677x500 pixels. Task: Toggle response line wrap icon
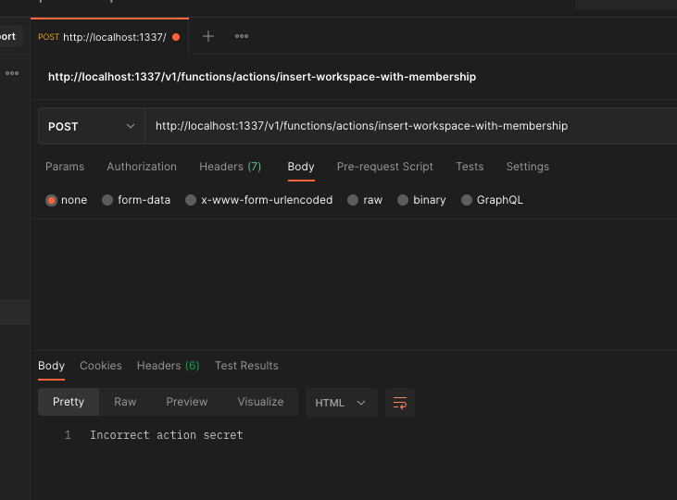(x=400, y=403)
